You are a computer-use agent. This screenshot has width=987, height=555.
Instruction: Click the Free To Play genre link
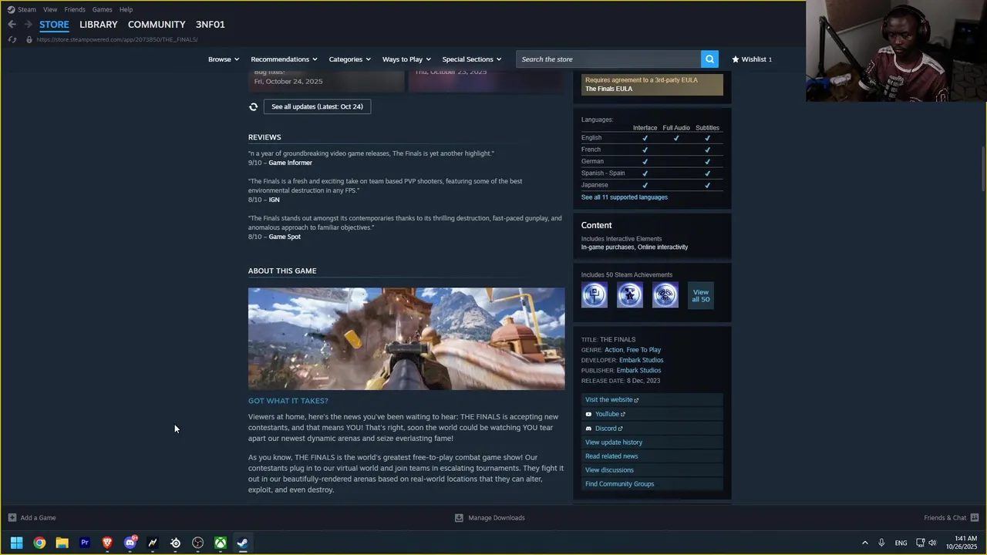point(644,350)
